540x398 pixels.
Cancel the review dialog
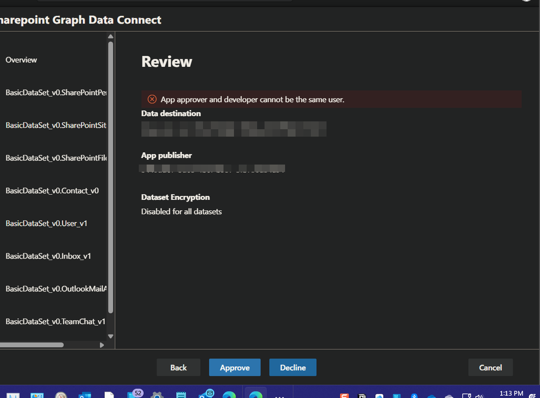(490, 367)
